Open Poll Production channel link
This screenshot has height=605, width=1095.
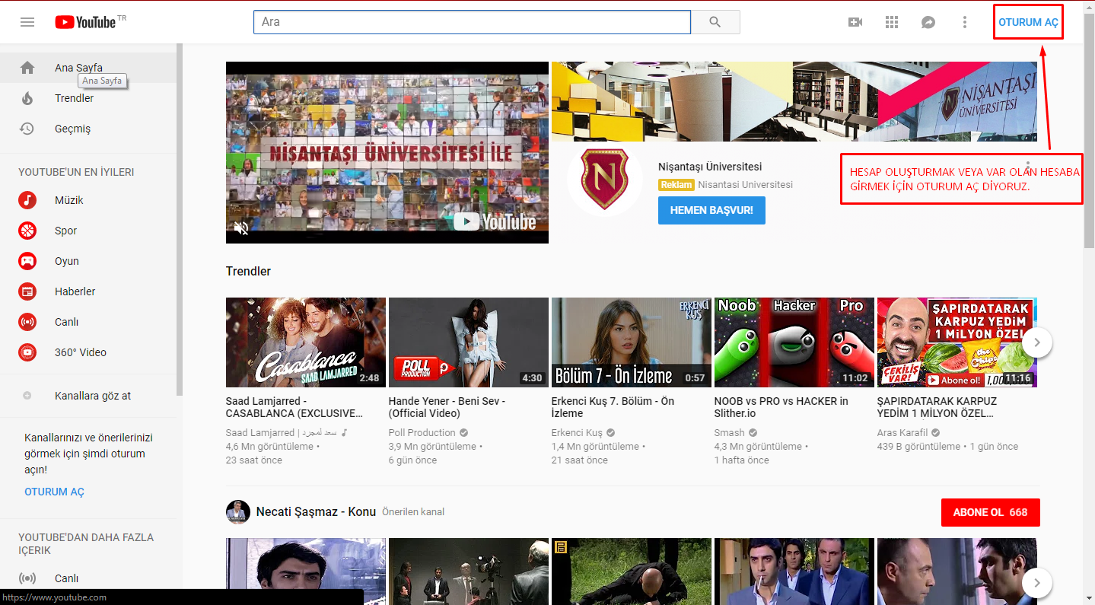[422, 432]
